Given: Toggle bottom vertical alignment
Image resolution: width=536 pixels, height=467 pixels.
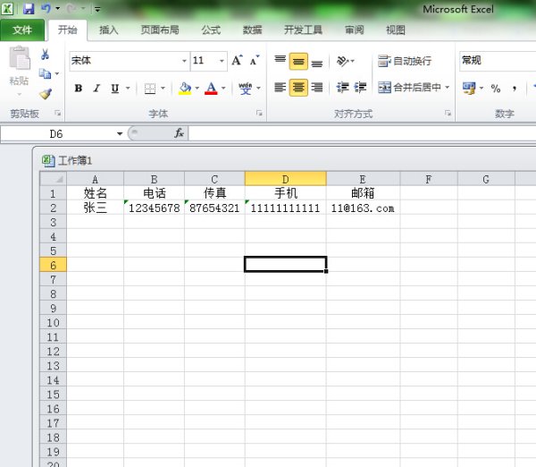Looking at the screenshot, I should [x=317, y=62].
